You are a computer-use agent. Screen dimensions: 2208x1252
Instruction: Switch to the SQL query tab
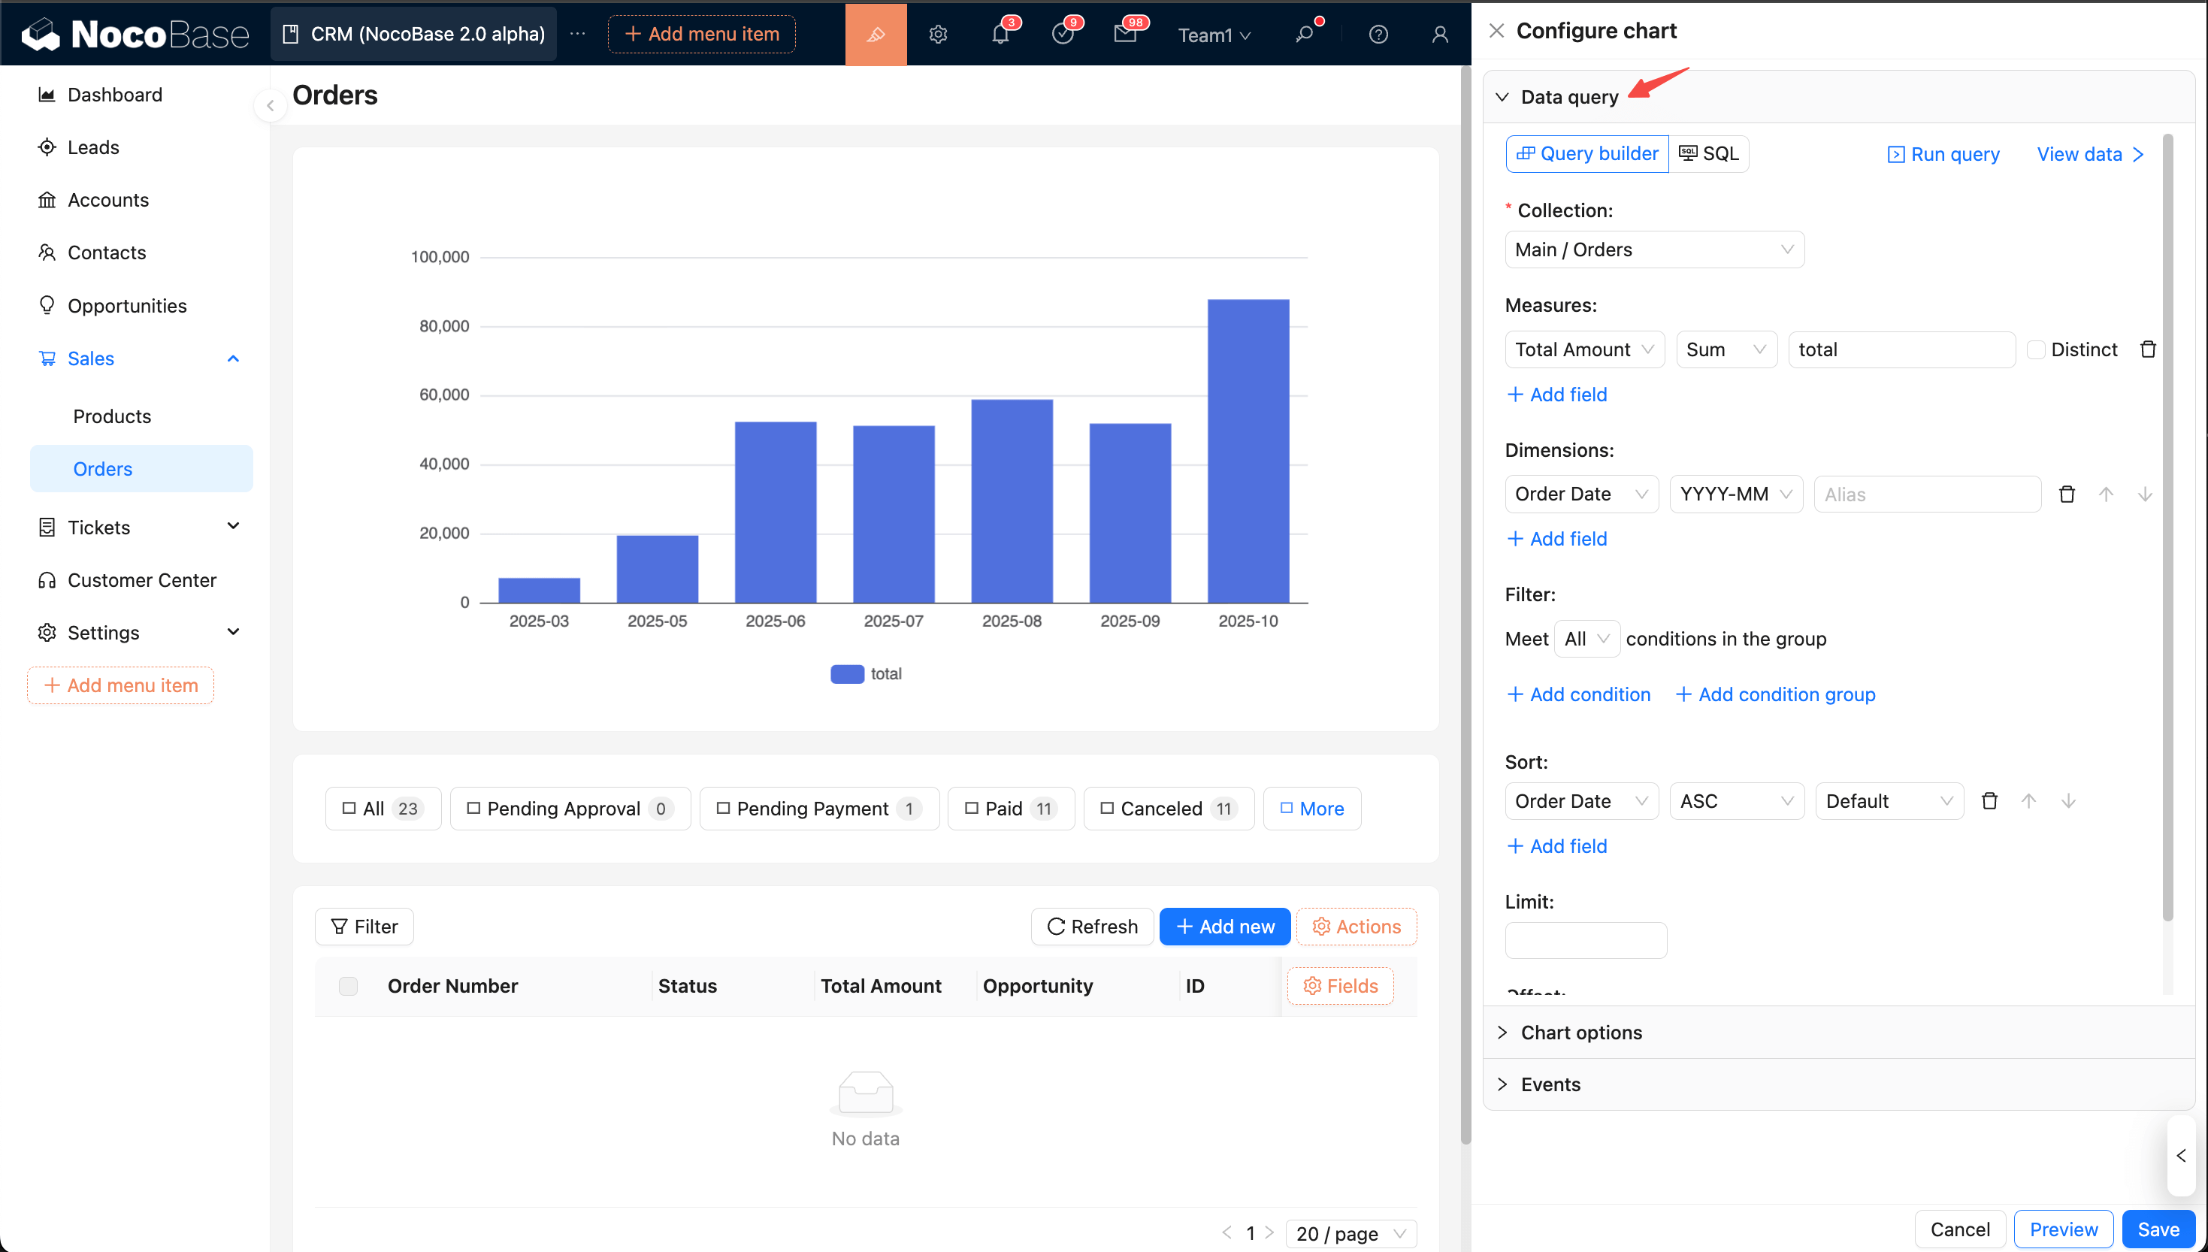(1708, 153)
